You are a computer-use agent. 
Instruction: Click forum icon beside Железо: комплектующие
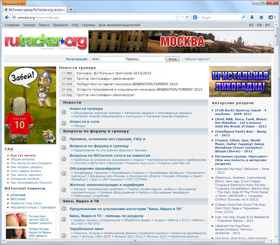click(x=64, y=190)
